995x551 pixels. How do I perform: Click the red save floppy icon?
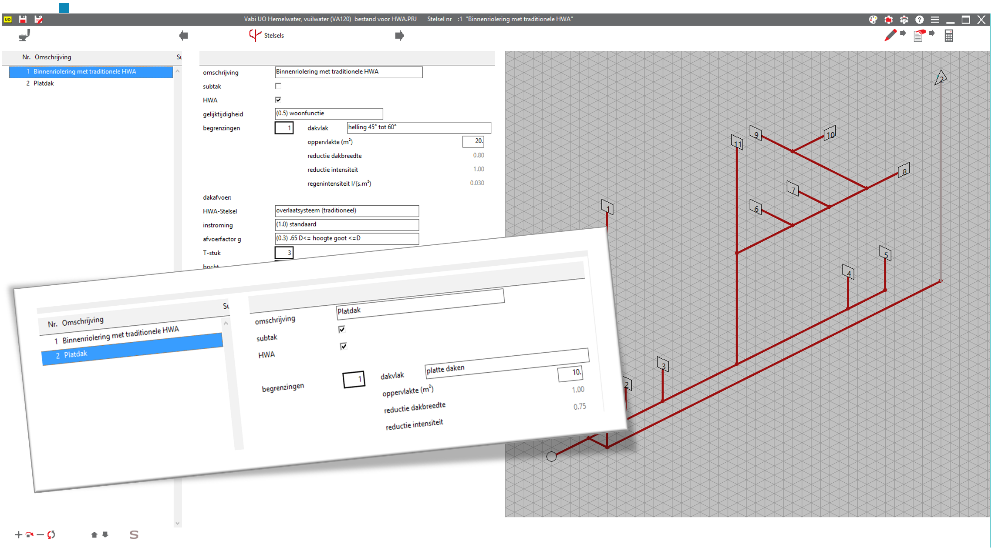coord(23,19)
